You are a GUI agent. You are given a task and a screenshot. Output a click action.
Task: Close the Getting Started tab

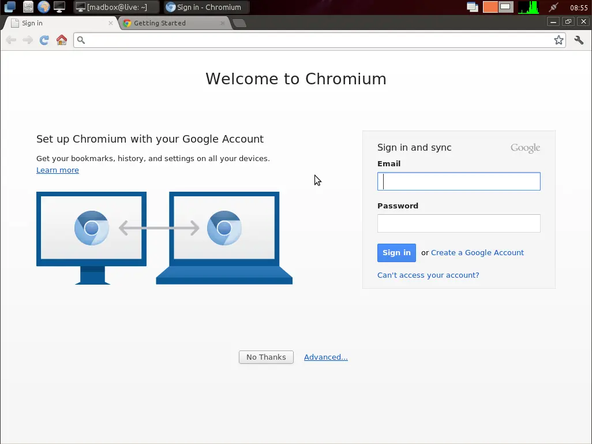pyautogui.click(x=222, y=23)
